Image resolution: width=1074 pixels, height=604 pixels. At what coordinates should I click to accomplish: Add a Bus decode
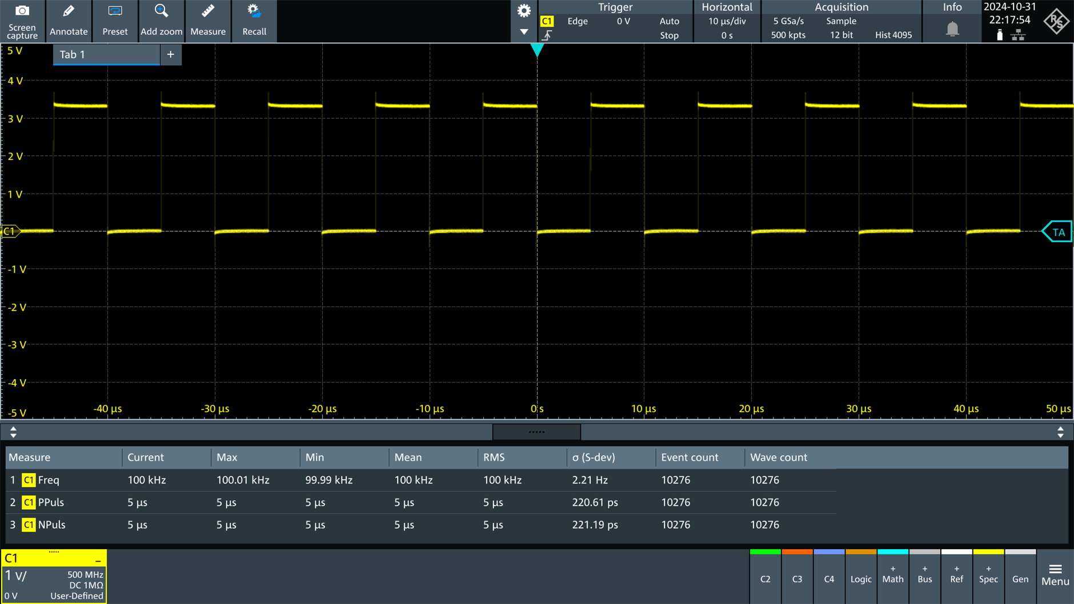point(925,577)
